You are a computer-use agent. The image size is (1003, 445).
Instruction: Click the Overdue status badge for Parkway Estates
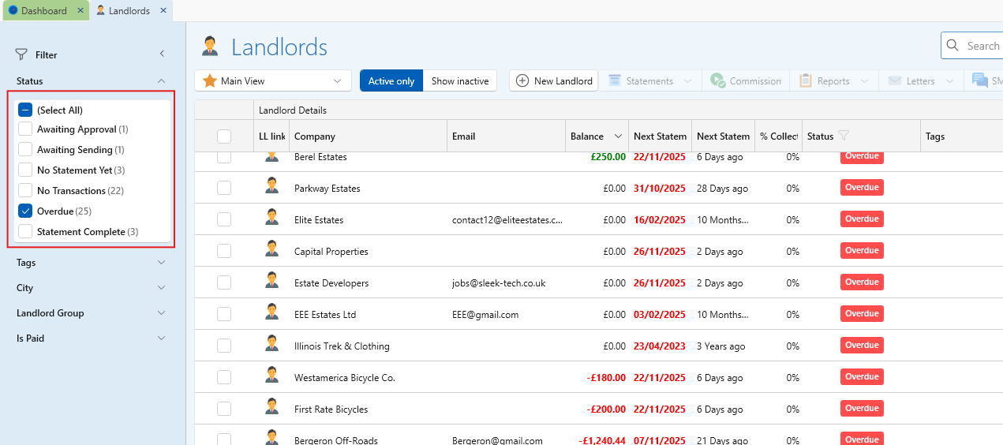[862, 188]
